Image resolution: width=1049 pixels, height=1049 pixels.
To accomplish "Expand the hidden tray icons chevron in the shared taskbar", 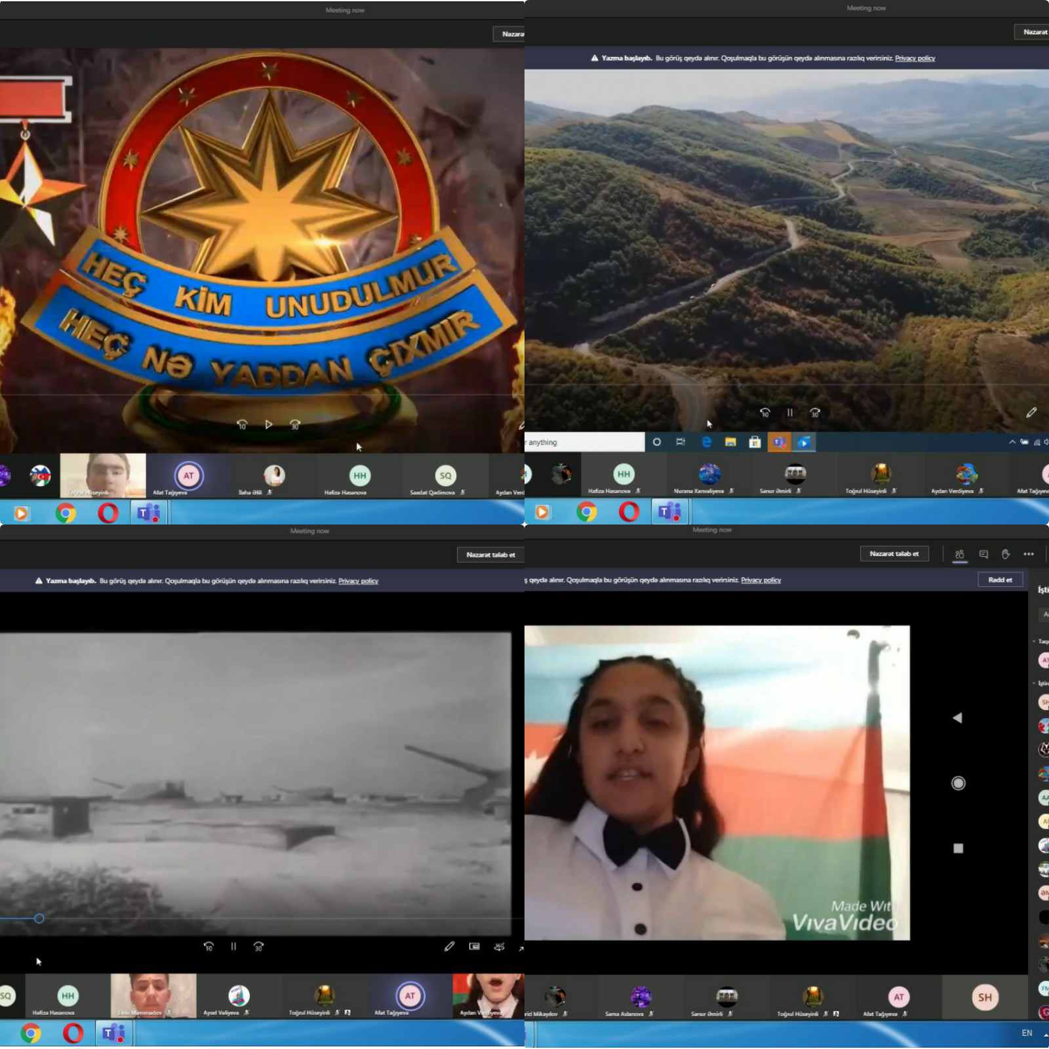I will click(1012, 442).
